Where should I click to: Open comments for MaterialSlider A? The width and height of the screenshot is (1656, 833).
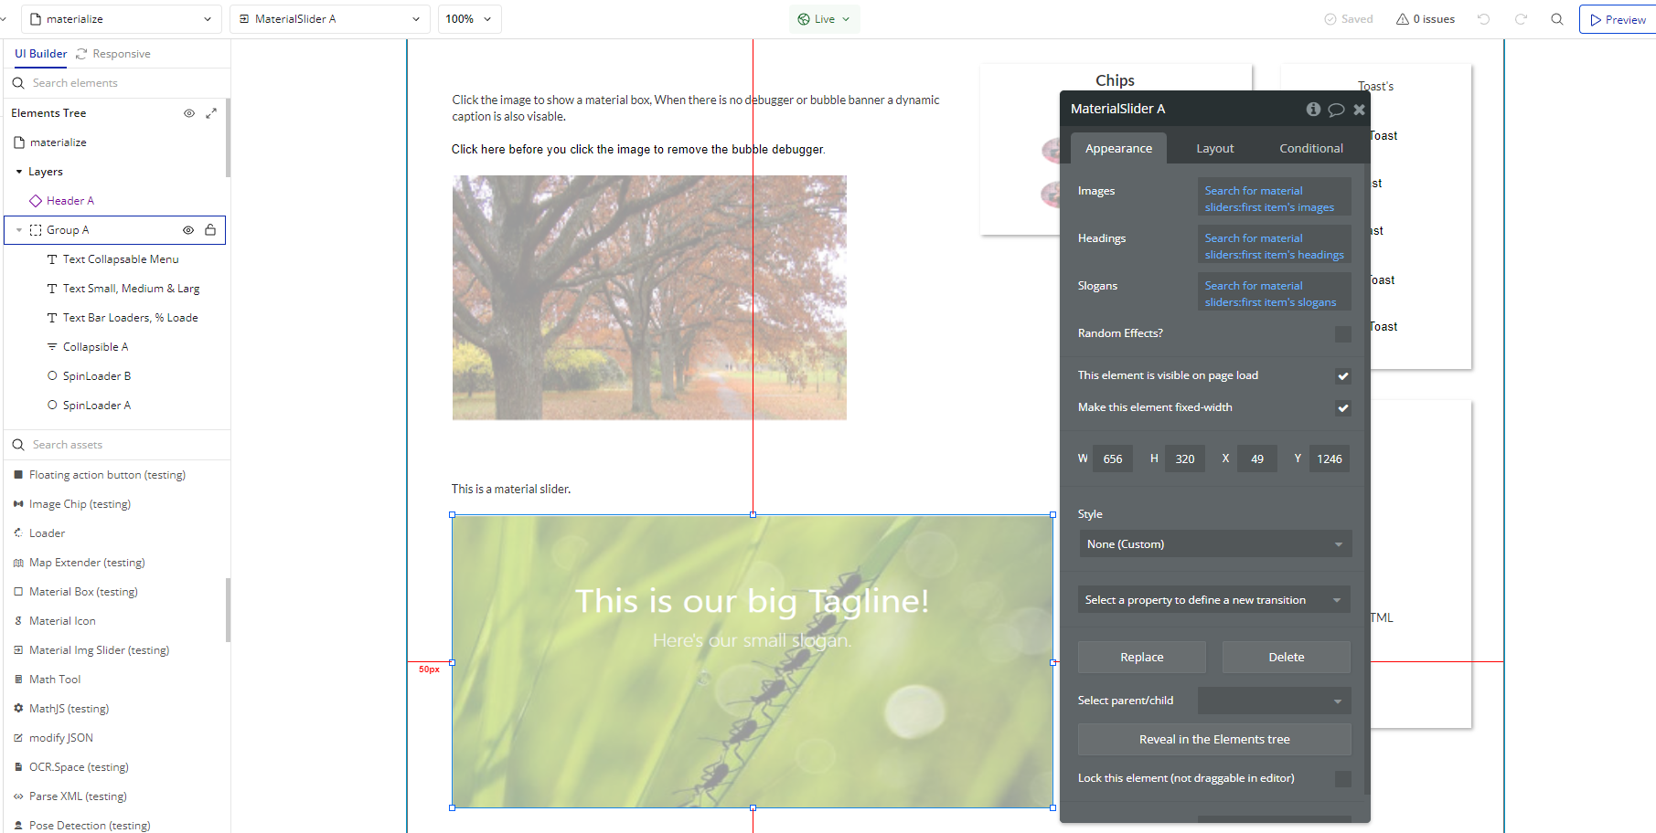click(x=1336, y=109)
